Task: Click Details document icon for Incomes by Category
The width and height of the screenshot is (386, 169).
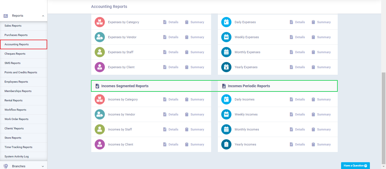Action: (x=165, y=99)
